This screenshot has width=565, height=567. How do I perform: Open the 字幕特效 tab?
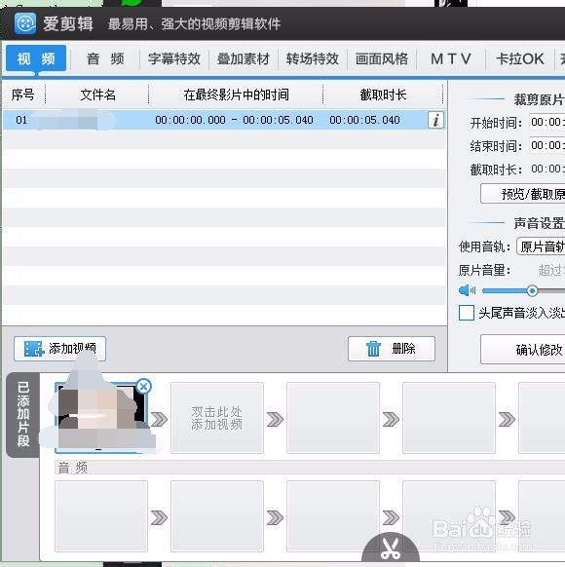coord(173,58)
